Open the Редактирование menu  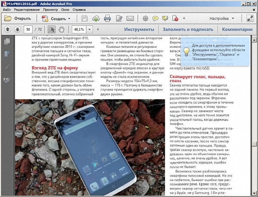(27, 9)
